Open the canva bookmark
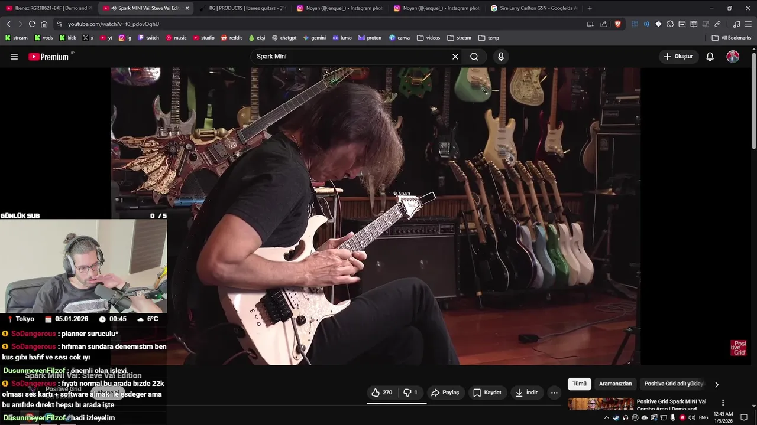The image size is (757, 425). coord(400,38)
